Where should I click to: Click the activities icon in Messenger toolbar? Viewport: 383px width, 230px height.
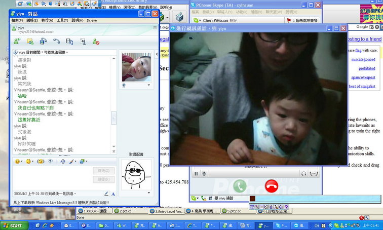tap(69, 42)
